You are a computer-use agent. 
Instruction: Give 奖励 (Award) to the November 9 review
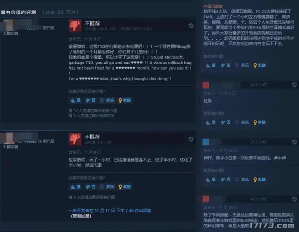pyautogui.click(x=125, y=100)
